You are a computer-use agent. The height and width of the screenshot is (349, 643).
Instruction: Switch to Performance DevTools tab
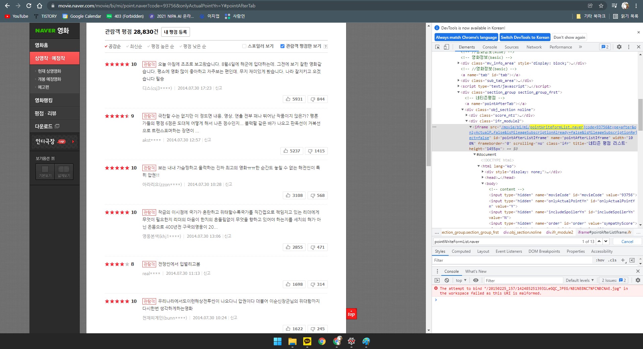pyautogui.click(x=561, y=47)
